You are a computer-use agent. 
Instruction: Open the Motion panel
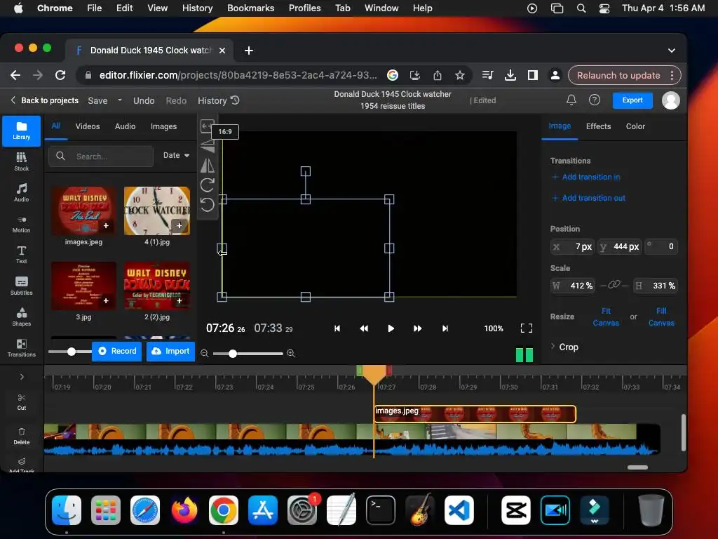point(21,224)
